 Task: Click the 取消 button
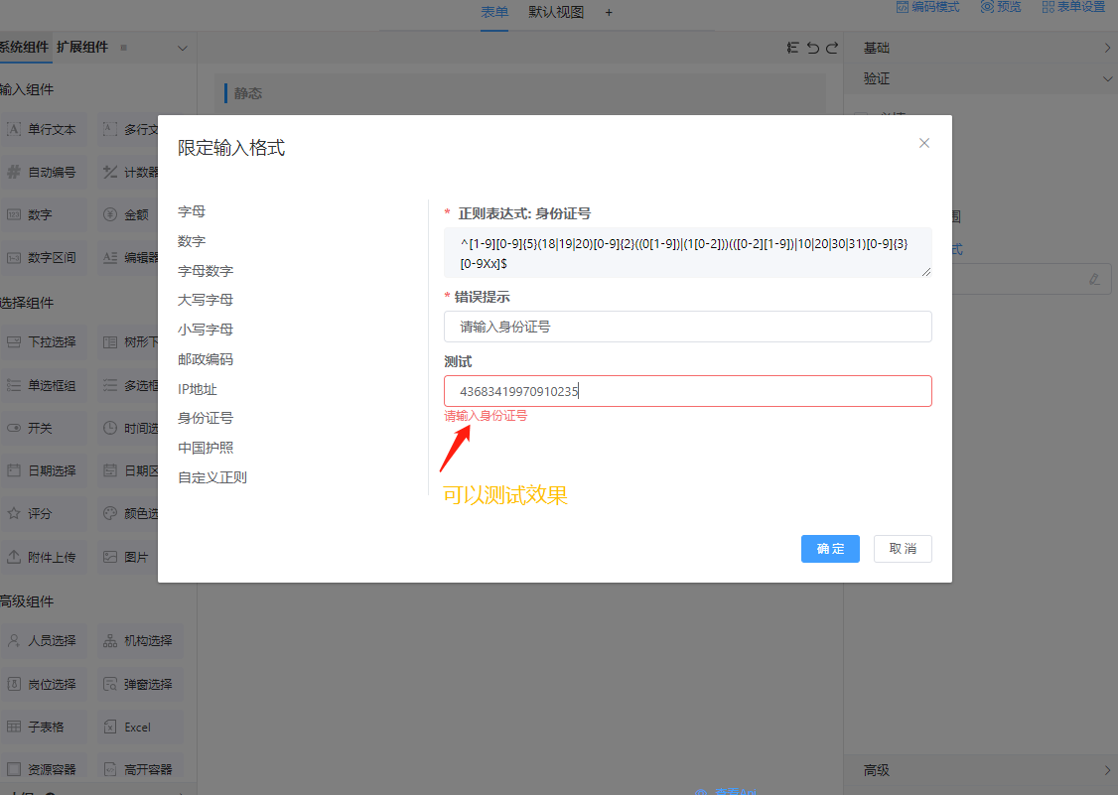point(903,549)
